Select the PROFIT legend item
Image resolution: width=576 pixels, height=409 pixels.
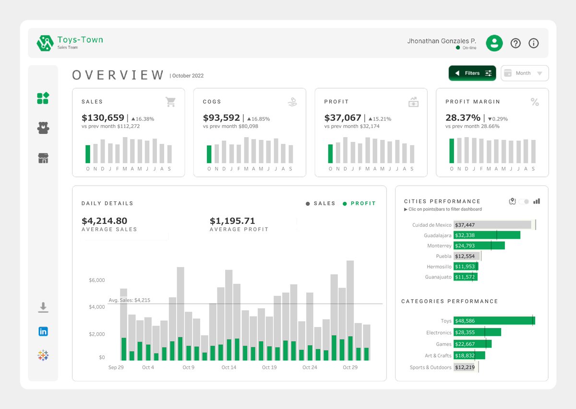359,203
